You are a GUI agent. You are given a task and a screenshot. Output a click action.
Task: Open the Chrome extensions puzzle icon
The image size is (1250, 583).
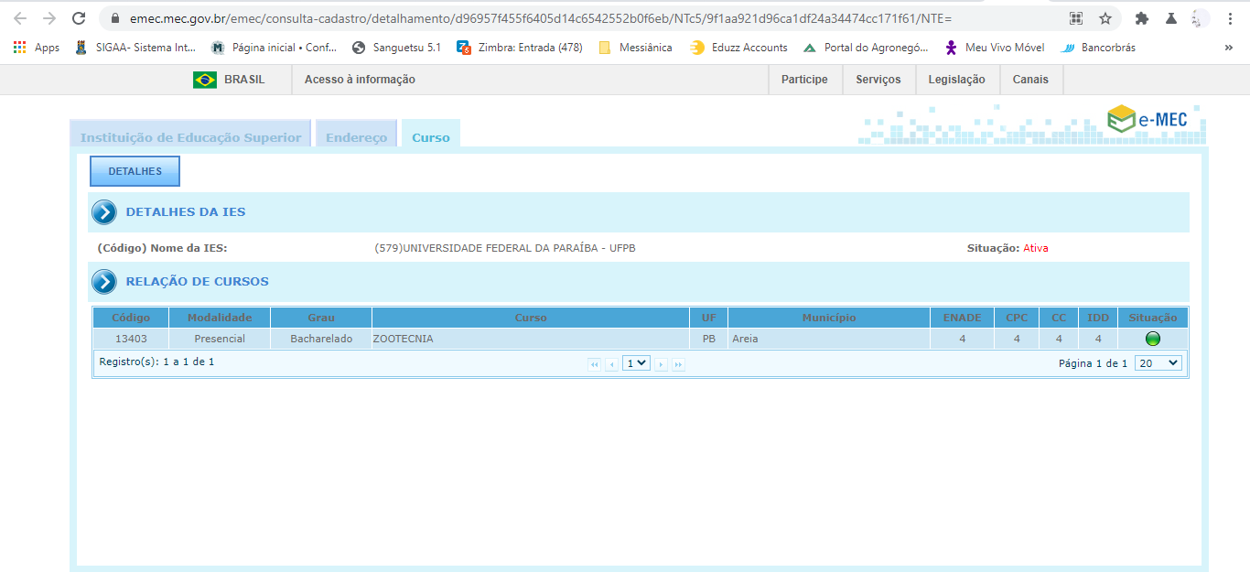coord(1141,18)
